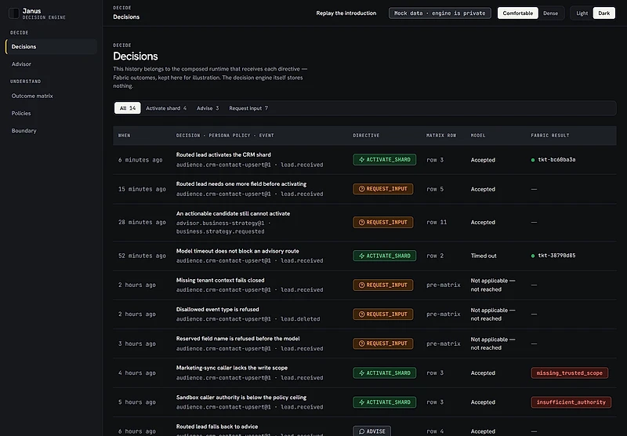627x436 pixels.
Task: Select the All 14 filter tab
Action: pos(128,108)
